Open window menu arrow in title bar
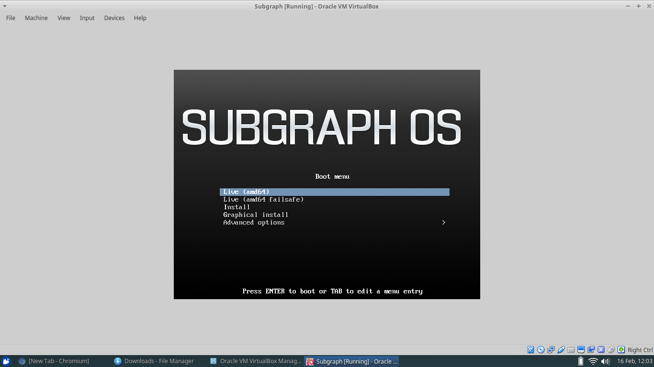This screenshot has width=654, height=367. pos(5,6)
